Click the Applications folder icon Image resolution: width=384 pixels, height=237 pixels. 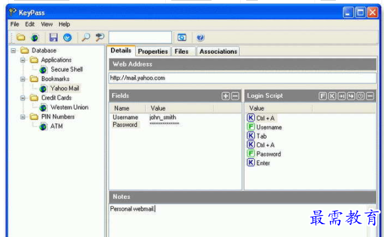[34, 60]
